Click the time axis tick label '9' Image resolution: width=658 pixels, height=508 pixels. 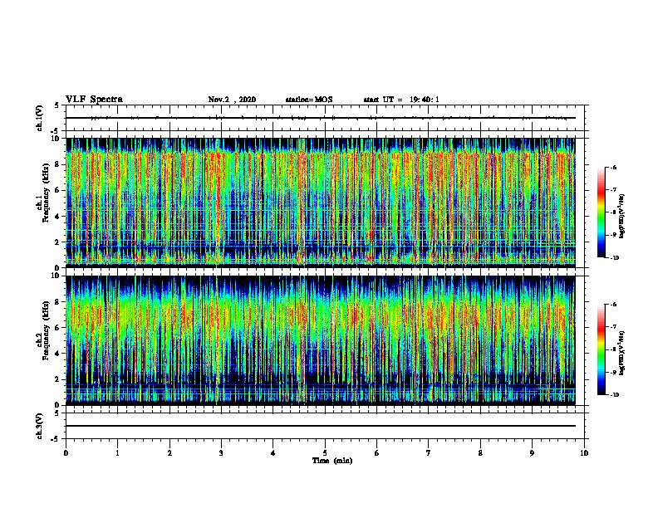tap(532, 453)
